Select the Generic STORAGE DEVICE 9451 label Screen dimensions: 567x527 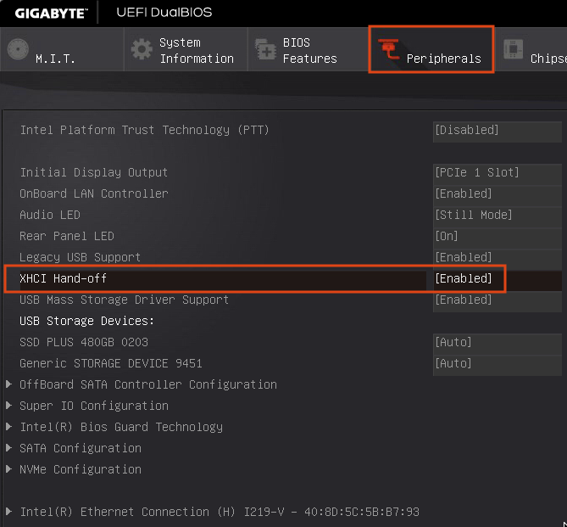point(111,364)
